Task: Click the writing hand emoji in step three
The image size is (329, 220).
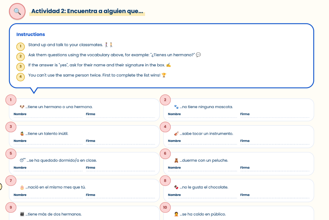Action: click(169, 65)
